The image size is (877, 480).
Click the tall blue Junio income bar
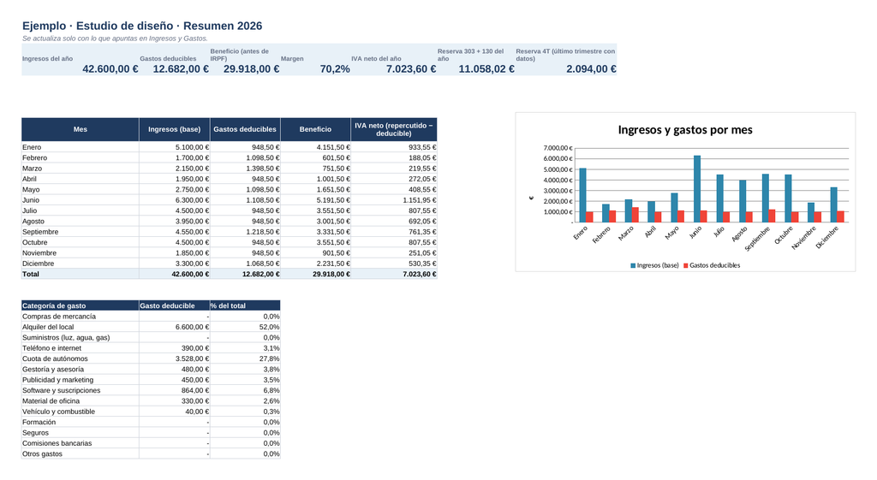tap(697, 189)
